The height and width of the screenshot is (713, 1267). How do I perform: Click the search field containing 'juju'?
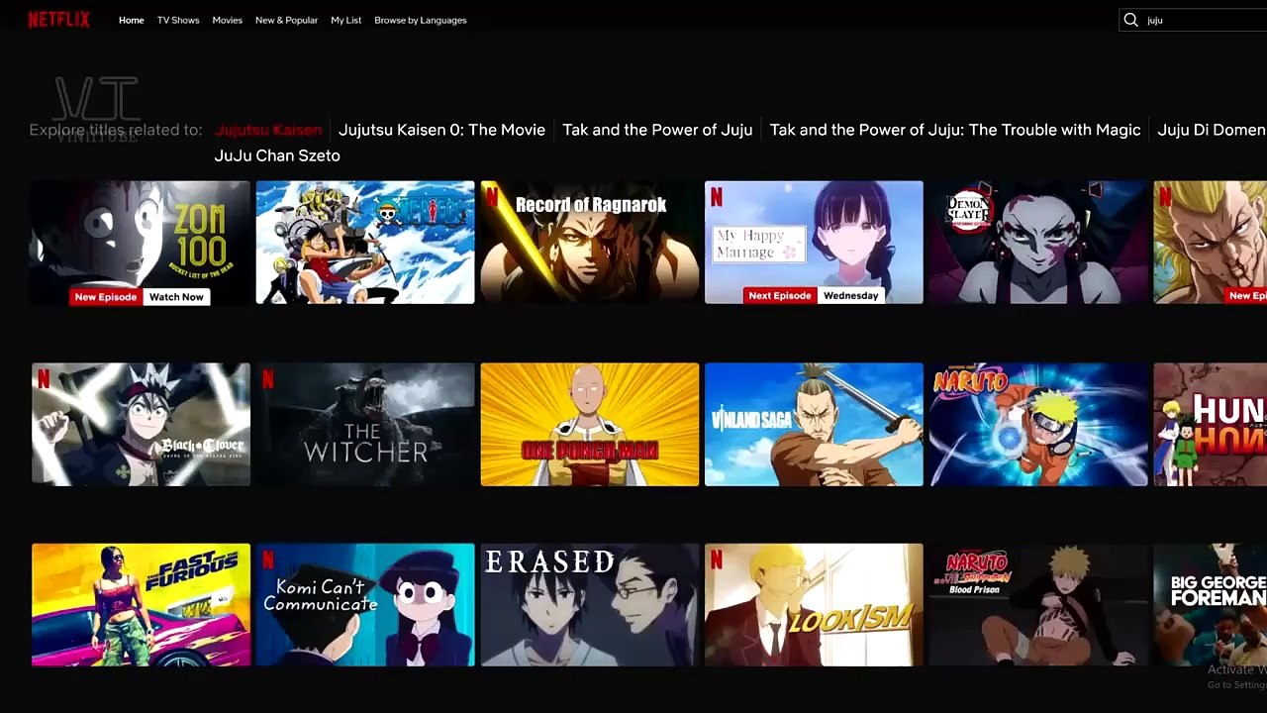click(1193, 20)
